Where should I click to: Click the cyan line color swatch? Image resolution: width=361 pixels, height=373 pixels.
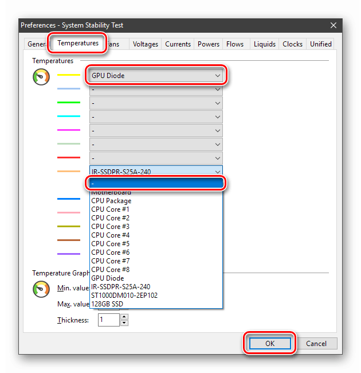(69, 116)
